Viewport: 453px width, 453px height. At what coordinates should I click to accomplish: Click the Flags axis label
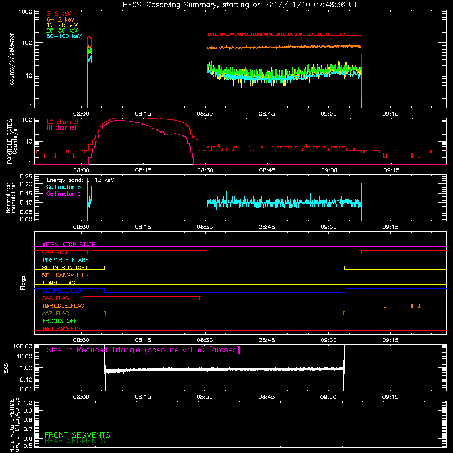[x=23, y=283]
